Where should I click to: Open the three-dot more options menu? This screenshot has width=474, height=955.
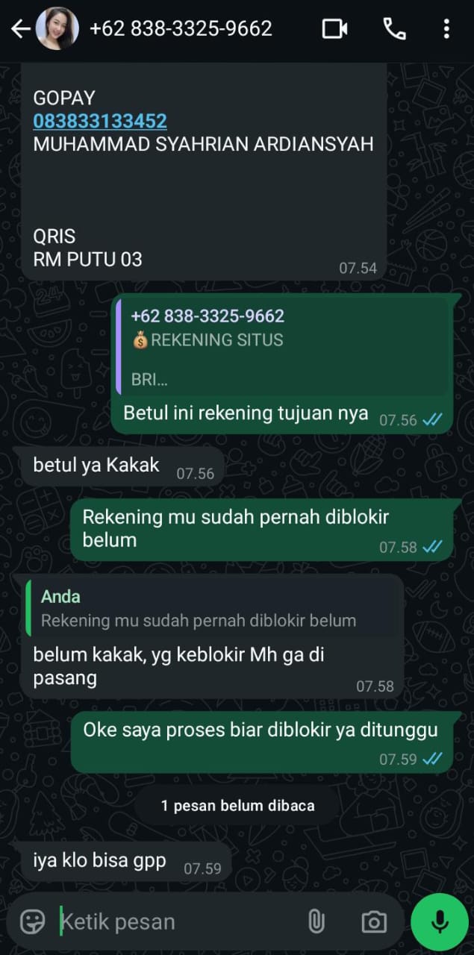(446, 29)
